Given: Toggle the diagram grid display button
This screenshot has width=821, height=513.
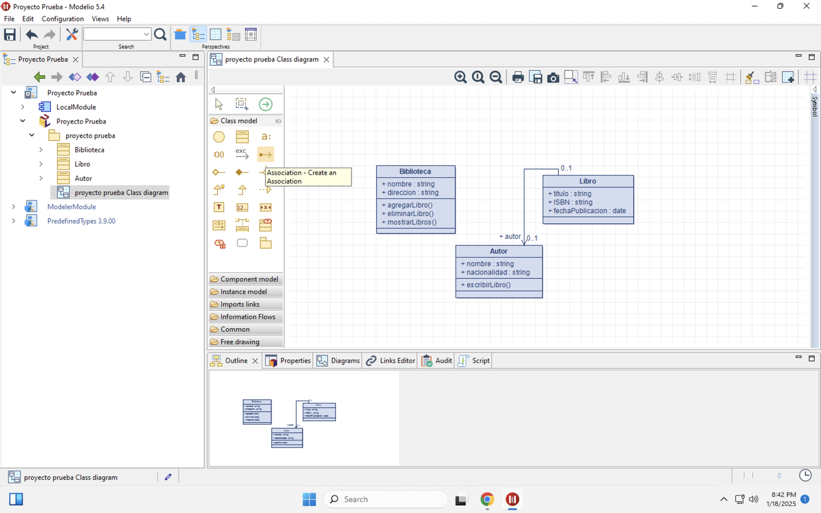Looking at the screenshot, I should [810, 77].
